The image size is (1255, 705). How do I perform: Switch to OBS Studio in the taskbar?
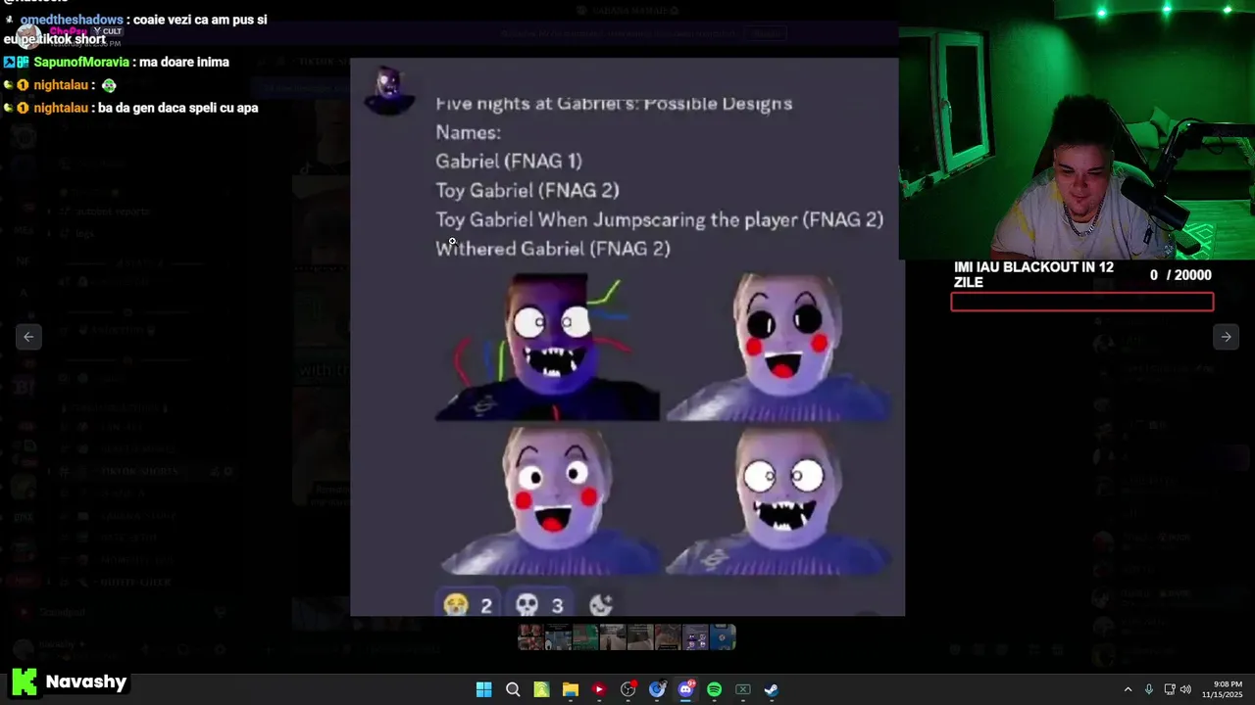pyautogui.click(x=628, y=689)
